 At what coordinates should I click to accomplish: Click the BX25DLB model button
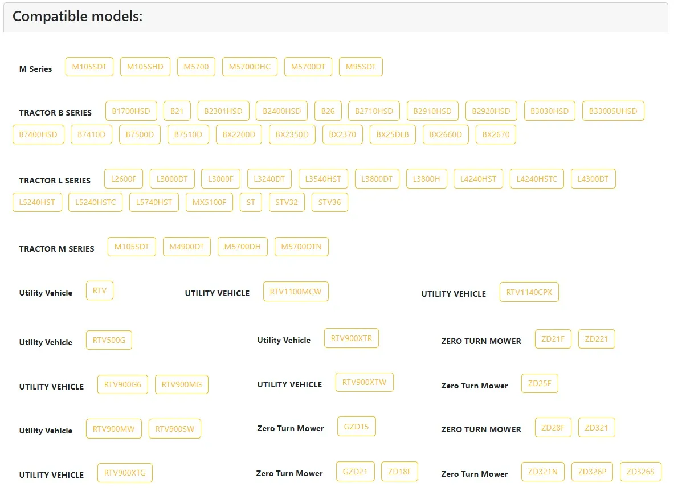pos(393,135)
